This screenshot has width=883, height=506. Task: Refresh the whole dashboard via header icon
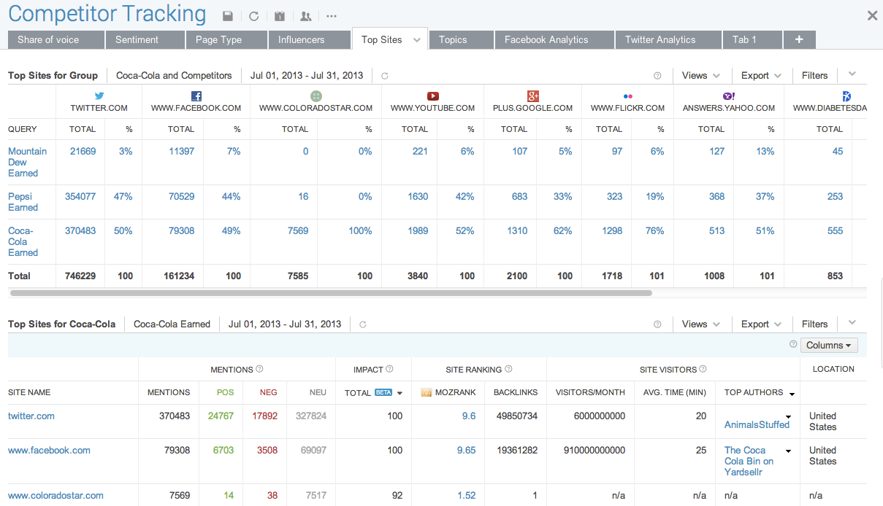pos(253,16)
